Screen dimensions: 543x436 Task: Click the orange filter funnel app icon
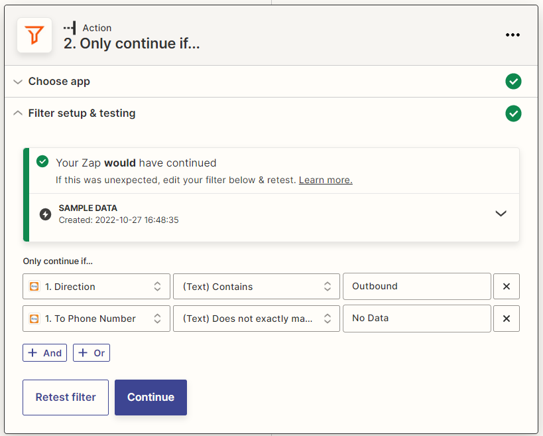point(33,35)
